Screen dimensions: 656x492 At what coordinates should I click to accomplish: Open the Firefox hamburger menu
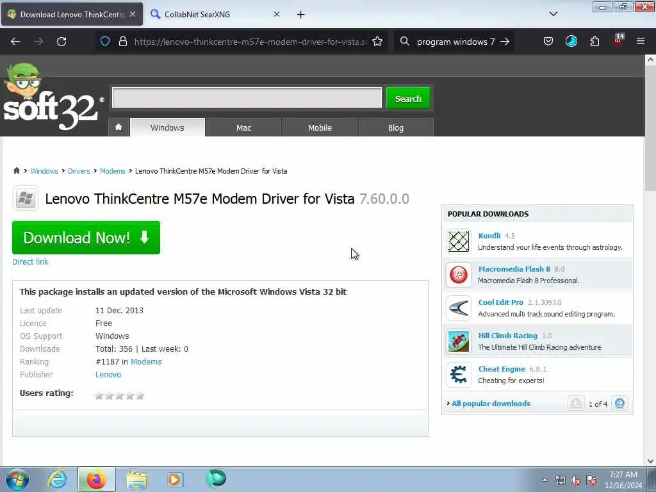click(641, 41)
